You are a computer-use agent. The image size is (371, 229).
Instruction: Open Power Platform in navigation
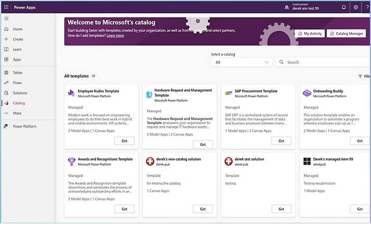click(25, 127)
